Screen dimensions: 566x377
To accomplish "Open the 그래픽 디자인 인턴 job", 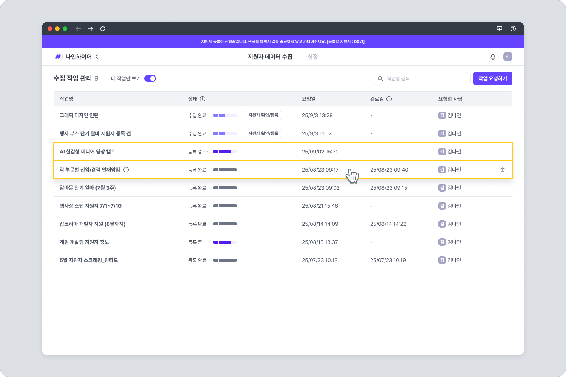I will (79, 115).
